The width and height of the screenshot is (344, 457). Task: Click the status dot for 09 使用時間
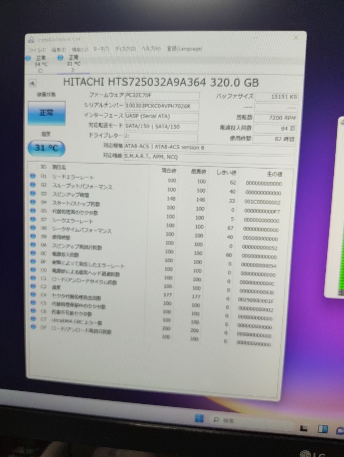click(33, 236)
